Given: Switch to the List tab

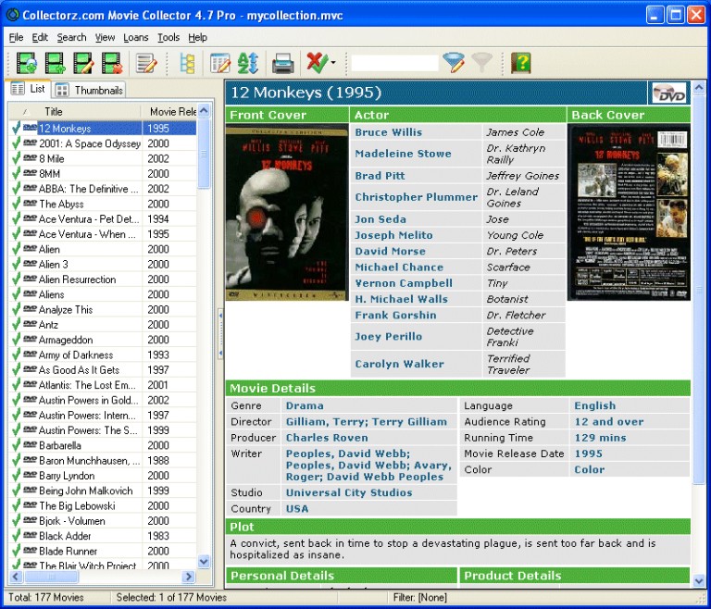Looking at the screenshot, I should pos(28,89).
